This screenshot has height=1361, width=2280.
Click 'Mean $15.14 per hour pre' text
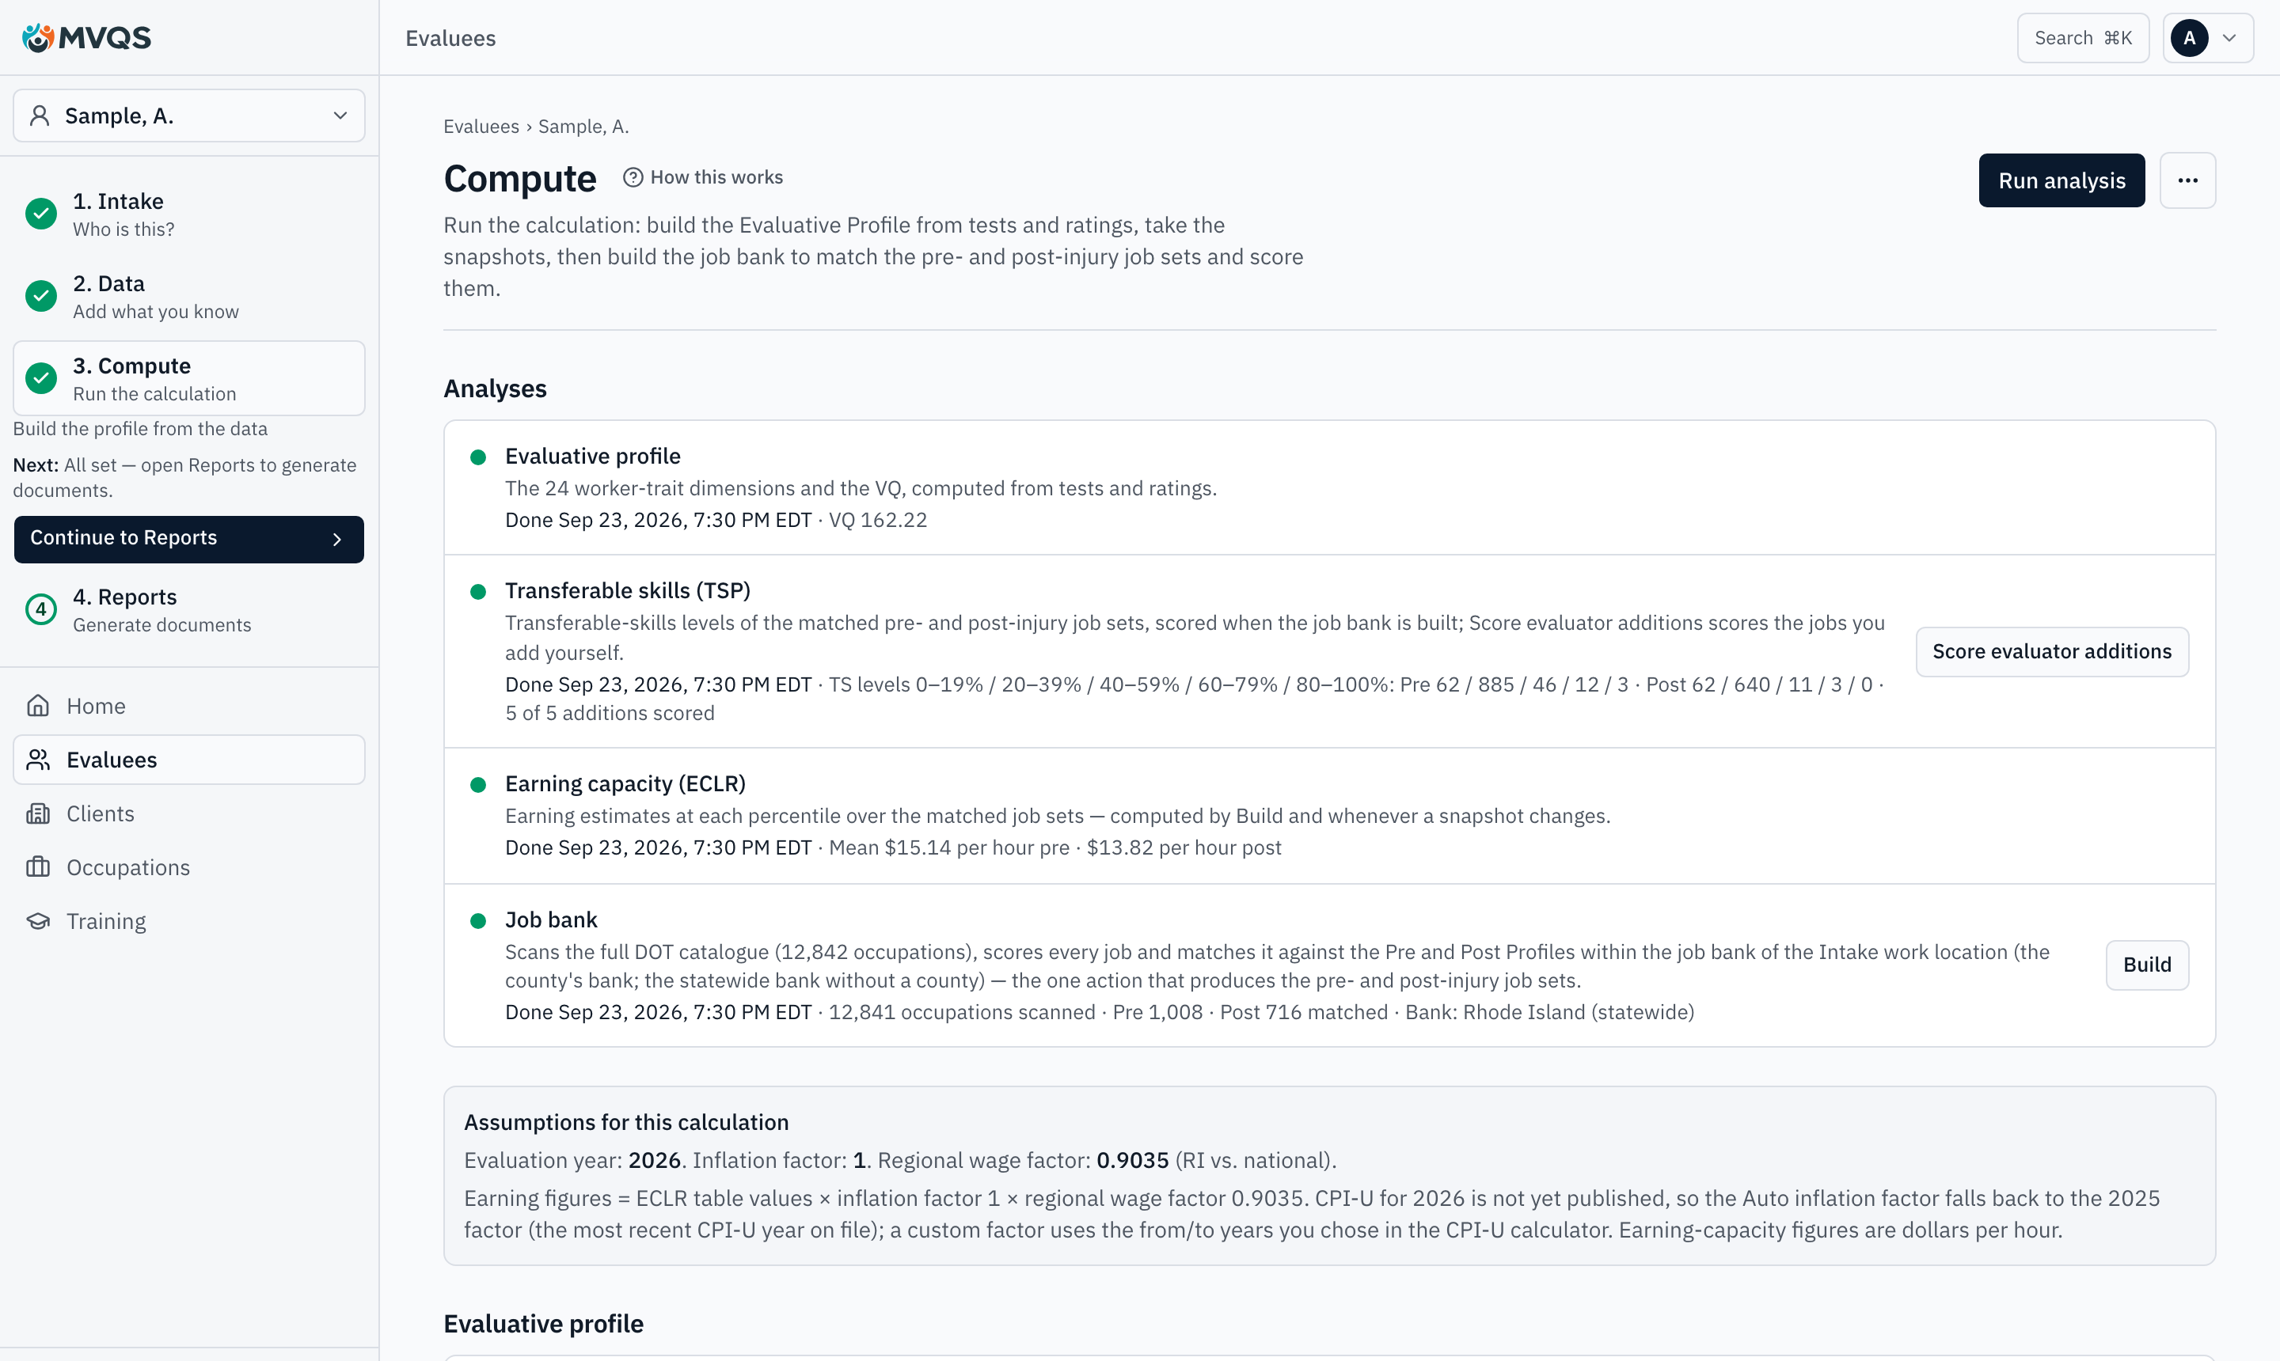pyautogui.click(x=948, y=847)
